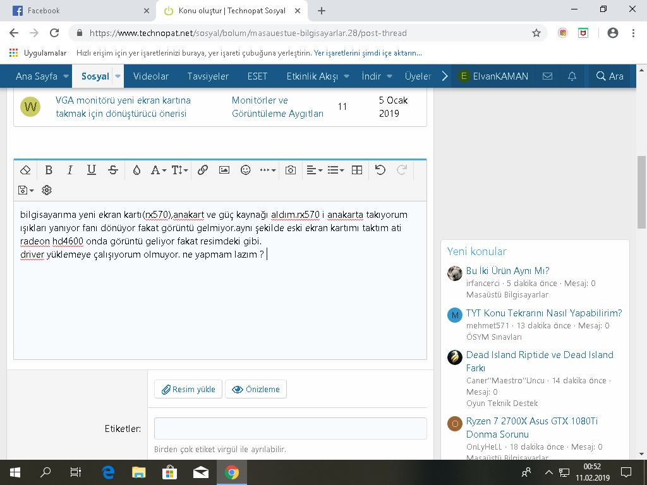
Task: Toggle BB code mode gear icon
Action: 47,190
